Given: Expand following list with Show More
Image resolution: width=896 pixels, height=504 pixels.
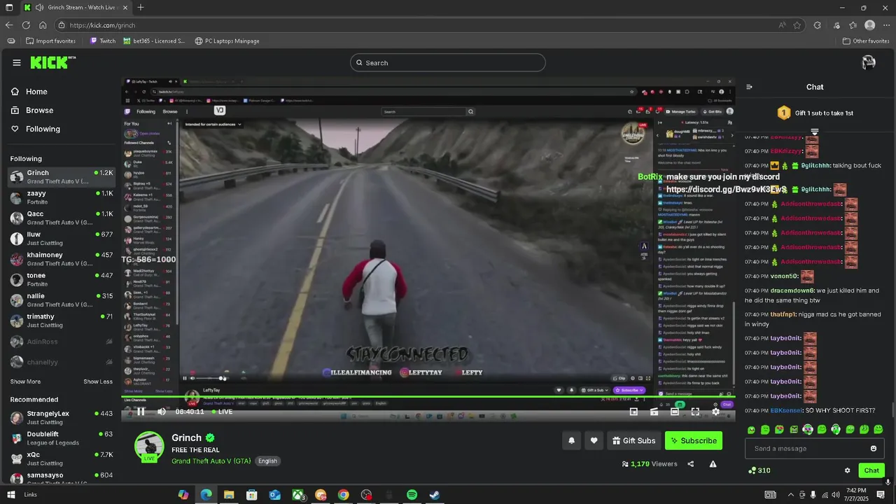Looking at the screenshot, I should pos(25,381).
